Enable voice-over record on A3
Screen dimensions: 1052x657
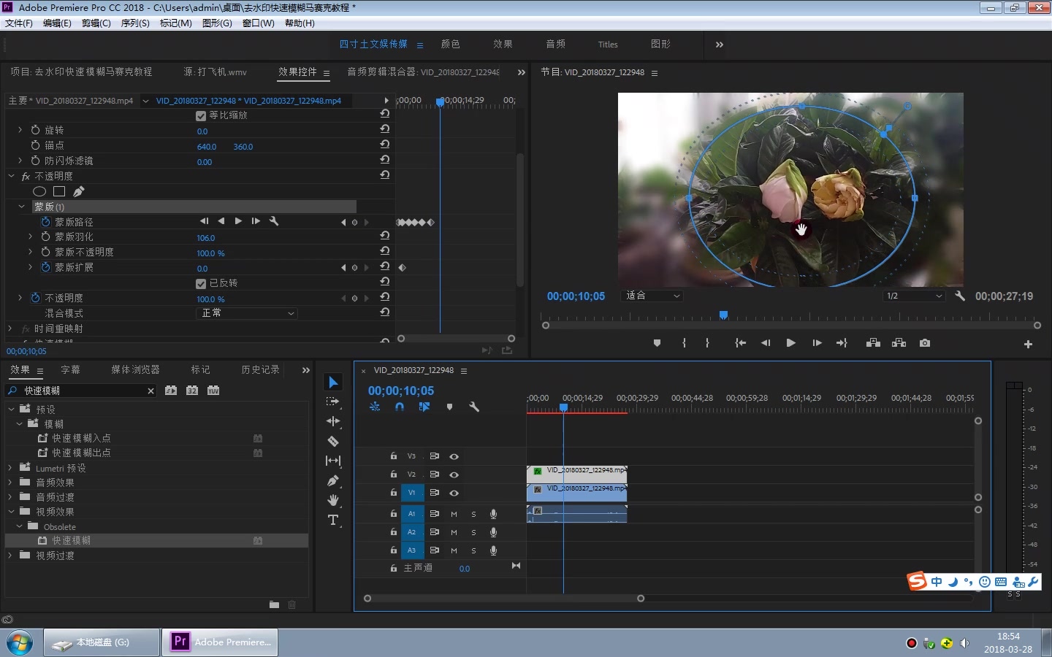[x=493, y=550]
